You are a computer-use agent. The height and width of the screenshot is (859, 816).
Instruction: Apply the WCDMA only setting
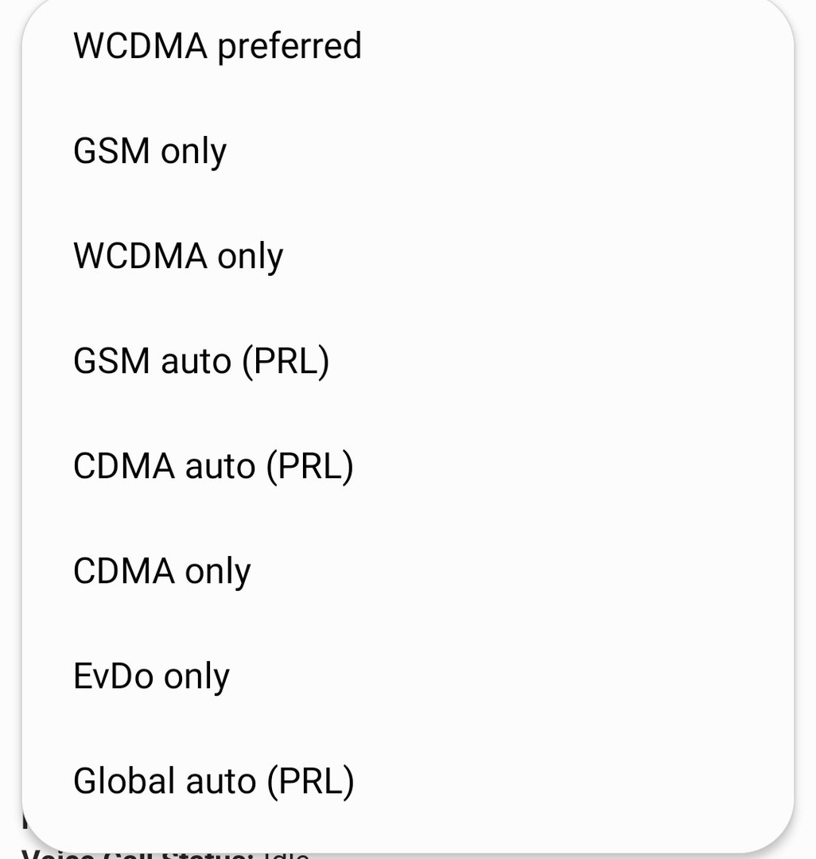tap(408, 255)
